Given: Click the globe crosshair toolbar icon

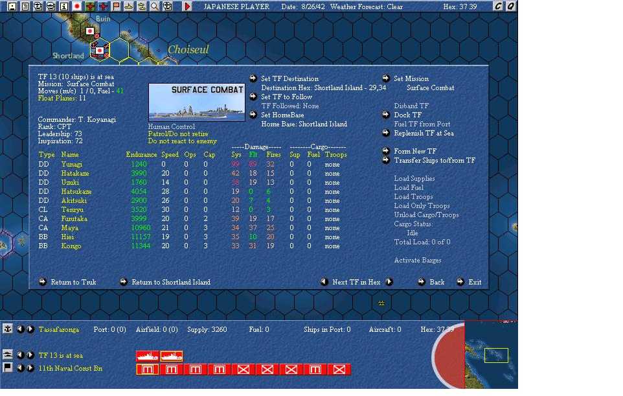Looking at the screenshot, I should [168, 6].
